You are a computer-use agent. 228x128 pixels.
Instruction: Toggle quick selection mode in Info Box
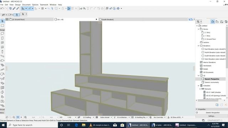click(x=17, y=15)
